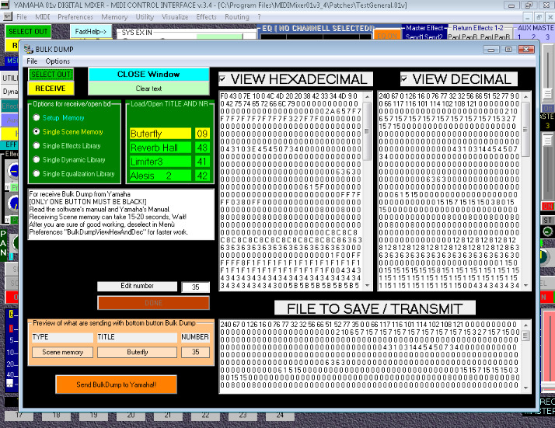The image size is (555, 428).
Task: Click the Send BulkDump to Yamaha button
Action: click(116, 385)
